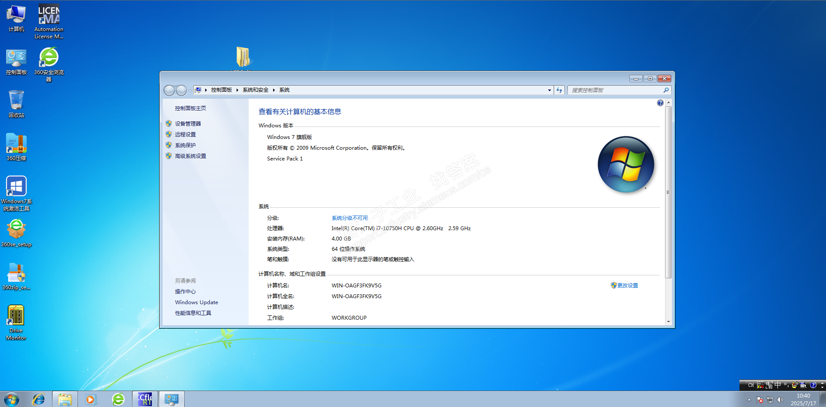Expand the arrow before 控制面板 breadcrumb
Viewport: 826px width, 407px height.
click(206, 90)
